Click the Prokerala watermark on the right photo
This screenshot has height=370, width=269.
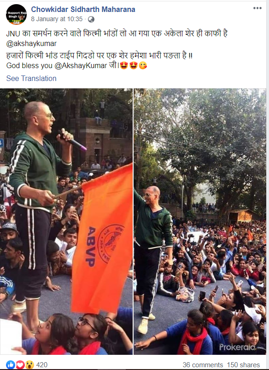237,347
